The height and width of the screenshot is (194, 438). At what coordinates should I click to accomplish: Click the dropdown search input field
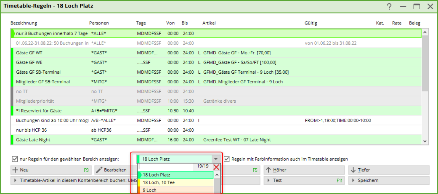(165, 167)
